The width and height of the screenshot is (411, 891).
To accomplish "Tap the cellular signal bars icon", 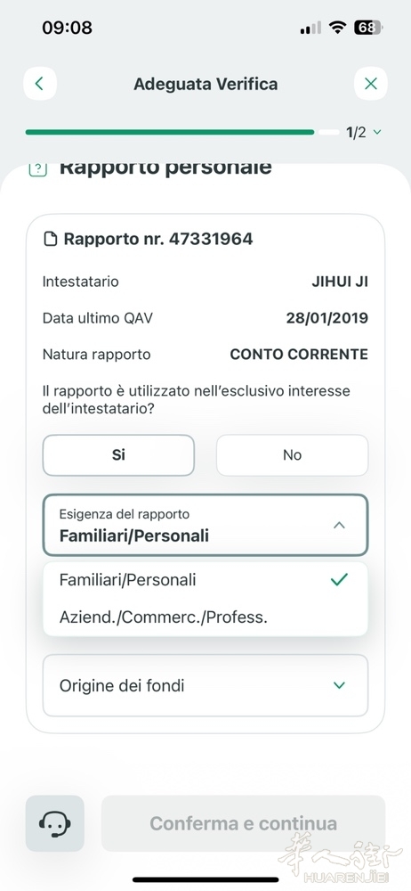I will point(310,28).
